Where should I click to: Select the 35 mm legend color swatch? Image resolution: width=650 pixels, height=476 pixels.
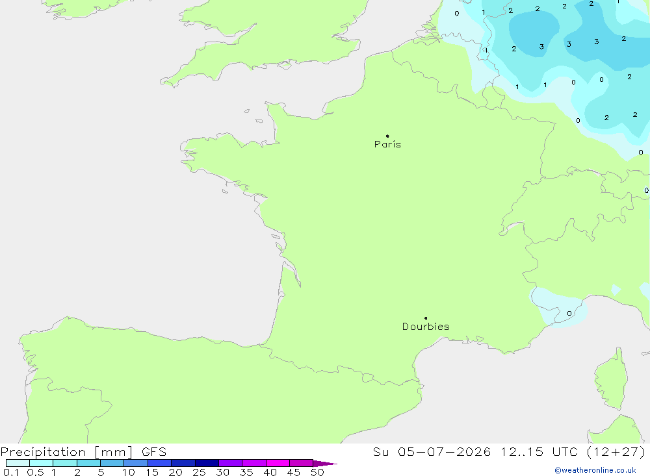click(x=254, y=463)
